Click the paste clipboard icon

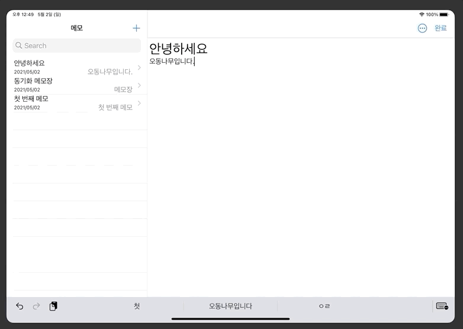pos(53,307)
